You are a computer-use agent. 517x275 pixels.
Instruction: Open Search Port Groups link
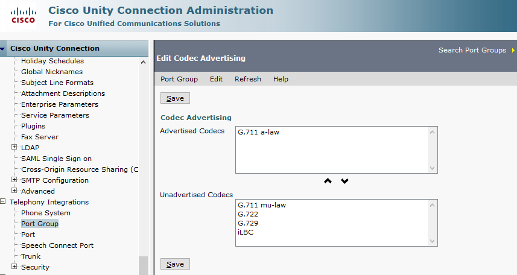(472, 50)
